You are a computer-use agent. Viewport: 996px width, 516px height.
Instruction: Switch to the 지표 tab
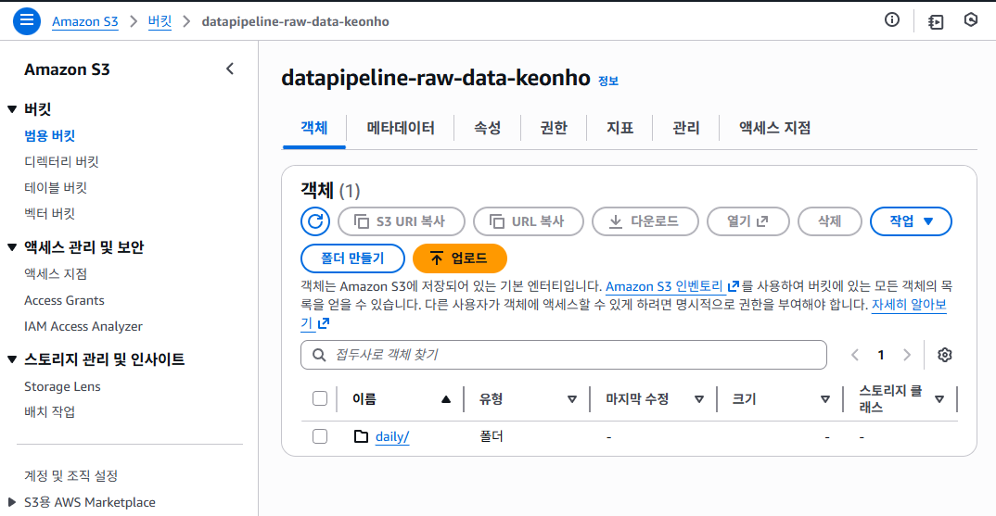[x=619, y=128]
